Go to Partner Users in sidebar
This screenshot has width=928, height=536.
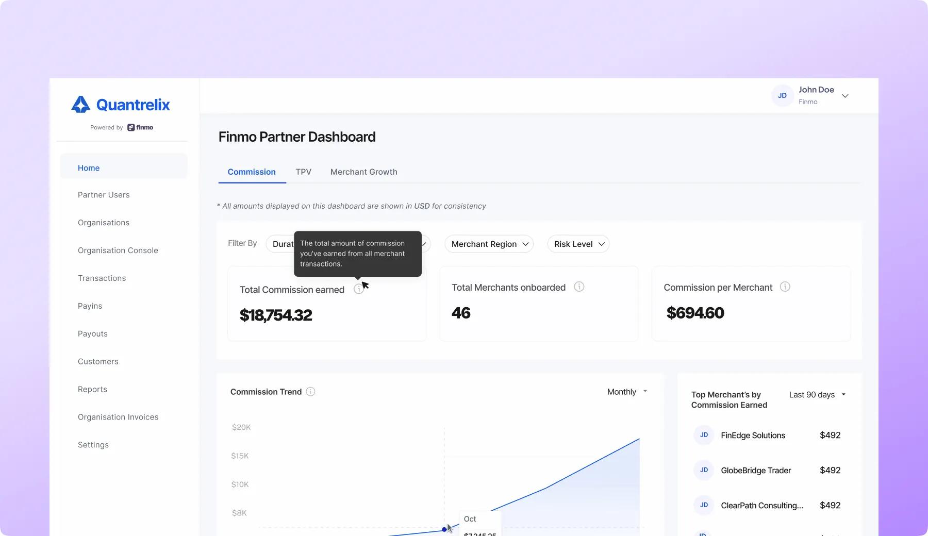tap(104, 195)
